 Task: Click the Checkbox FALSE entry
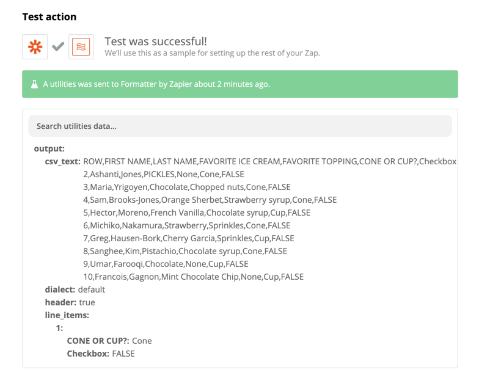(101, 354)
